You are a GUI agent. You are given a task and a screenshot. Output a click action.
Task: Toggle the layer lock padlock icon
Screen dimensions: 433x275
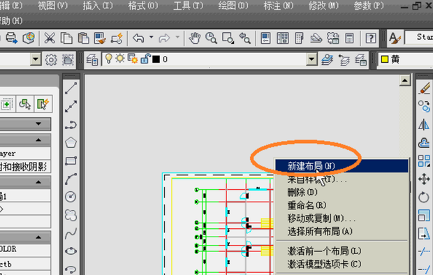coord(145,59)
